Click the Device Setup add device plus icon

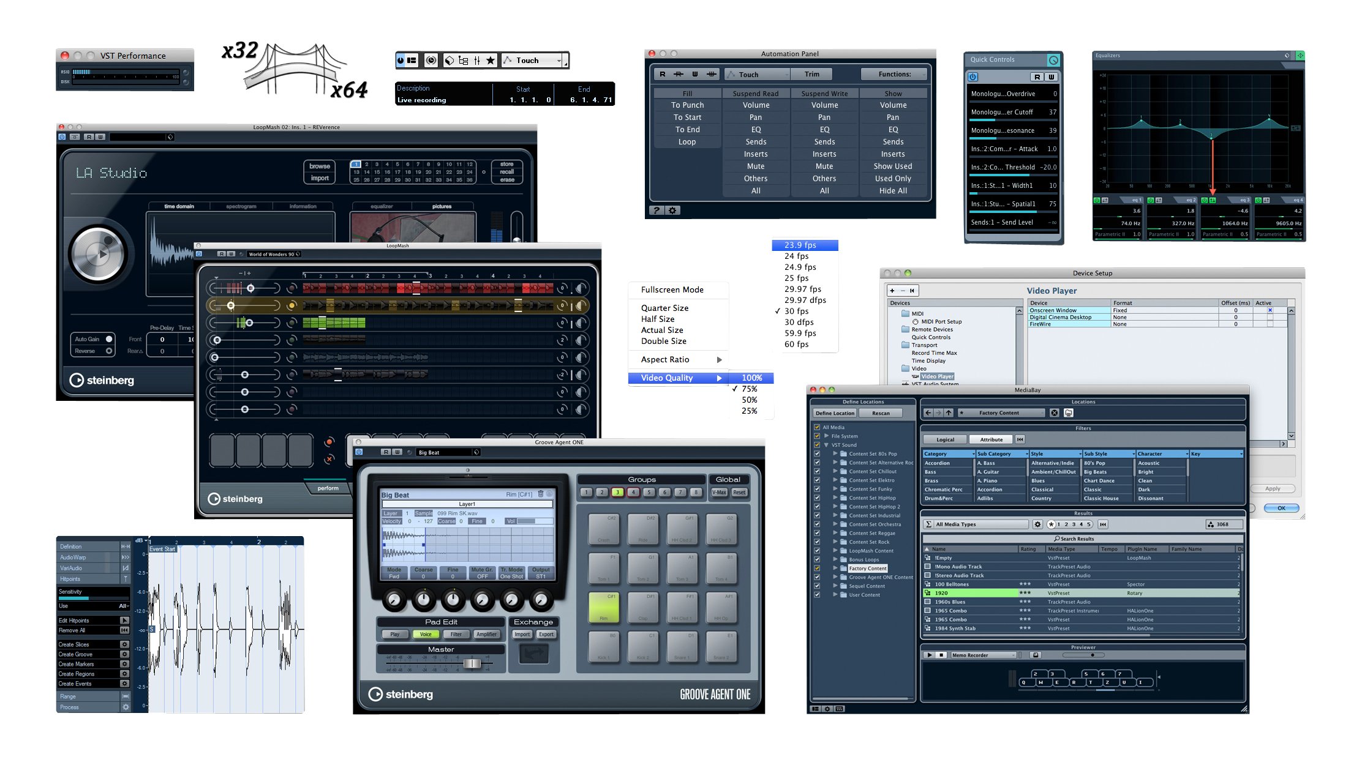coord(892,291)
